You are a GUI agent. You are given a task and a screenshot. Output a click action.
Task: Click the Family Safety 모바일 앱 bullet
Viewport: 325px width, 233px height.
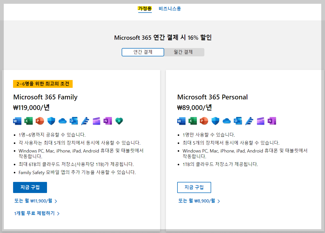(x=77, y=172)
